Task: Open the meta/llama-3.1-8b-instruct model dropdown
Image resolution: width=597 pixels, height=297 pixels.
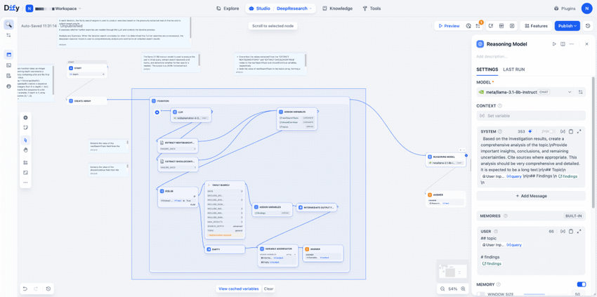Action: (525, 92)
